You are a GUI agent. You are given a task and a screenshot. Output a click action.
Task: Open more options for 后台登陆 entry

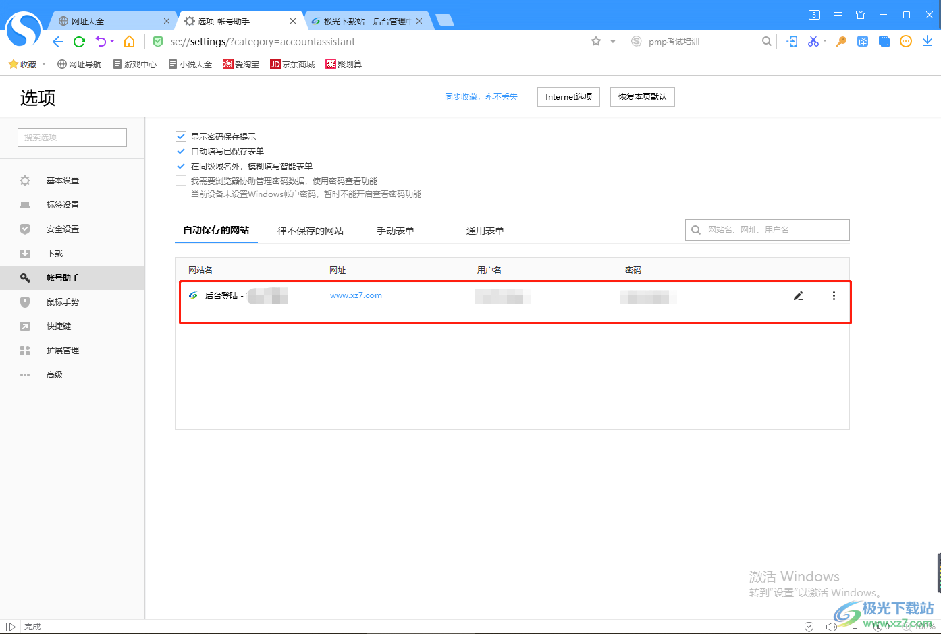tap(834, 295)
